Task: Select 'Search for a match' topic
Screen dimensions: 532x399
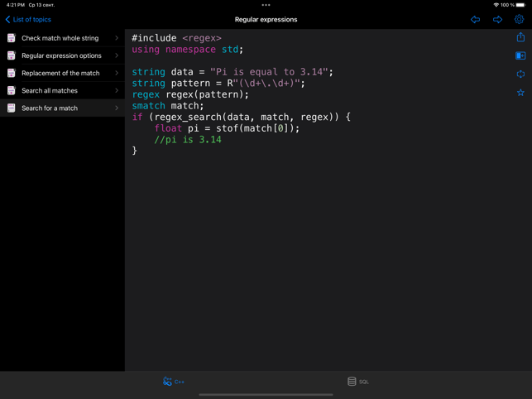Action: 62,108
